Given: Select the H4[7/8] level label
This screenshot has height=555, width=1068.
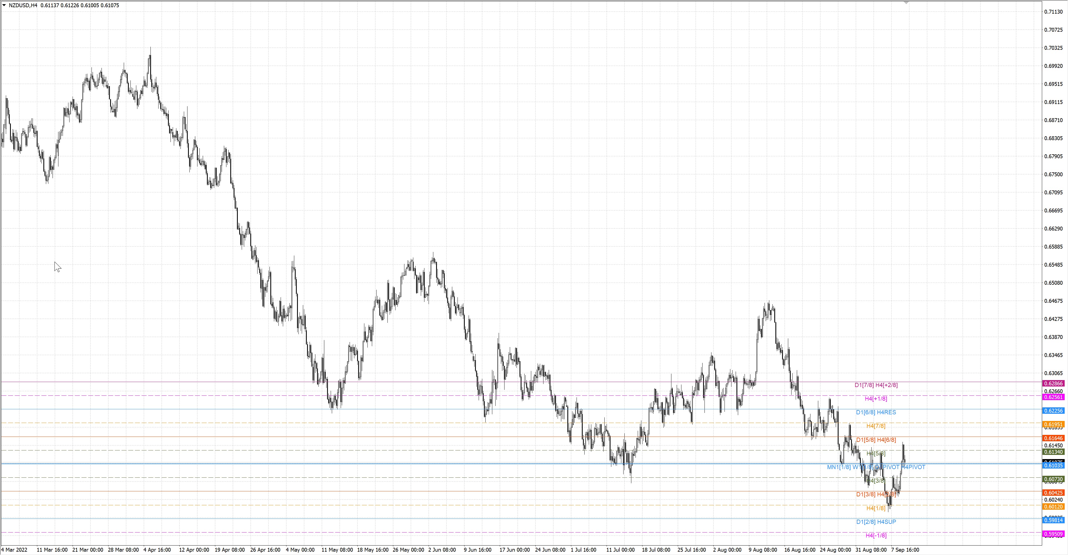Looking at the screenshot, I should pos(876,426).
